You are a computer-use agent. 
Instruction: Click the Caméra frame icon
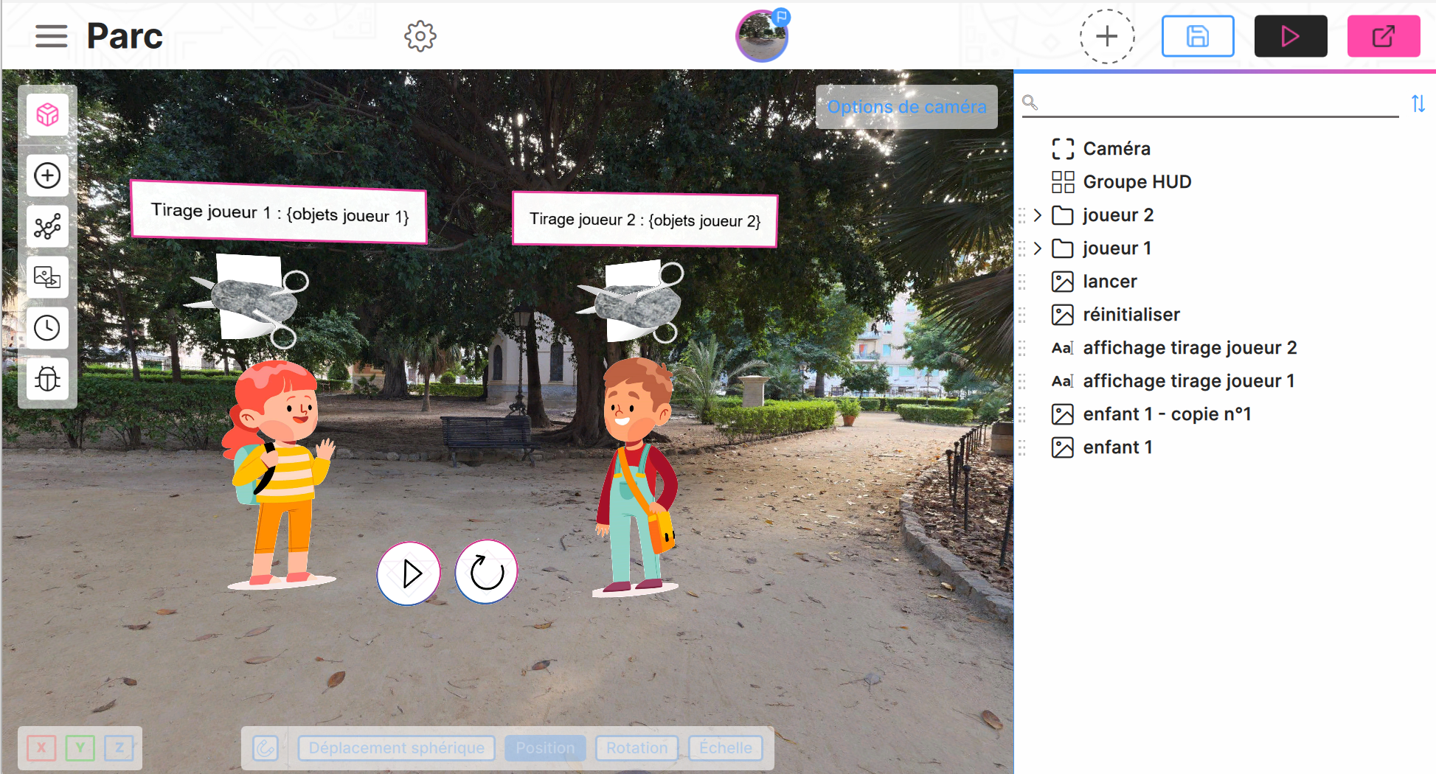point(1062,149)
